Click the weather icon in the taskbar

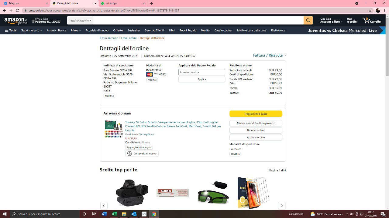(313, 214)
